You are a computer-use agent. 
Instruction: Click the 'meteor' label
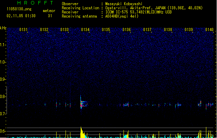(x=49, y=11)
